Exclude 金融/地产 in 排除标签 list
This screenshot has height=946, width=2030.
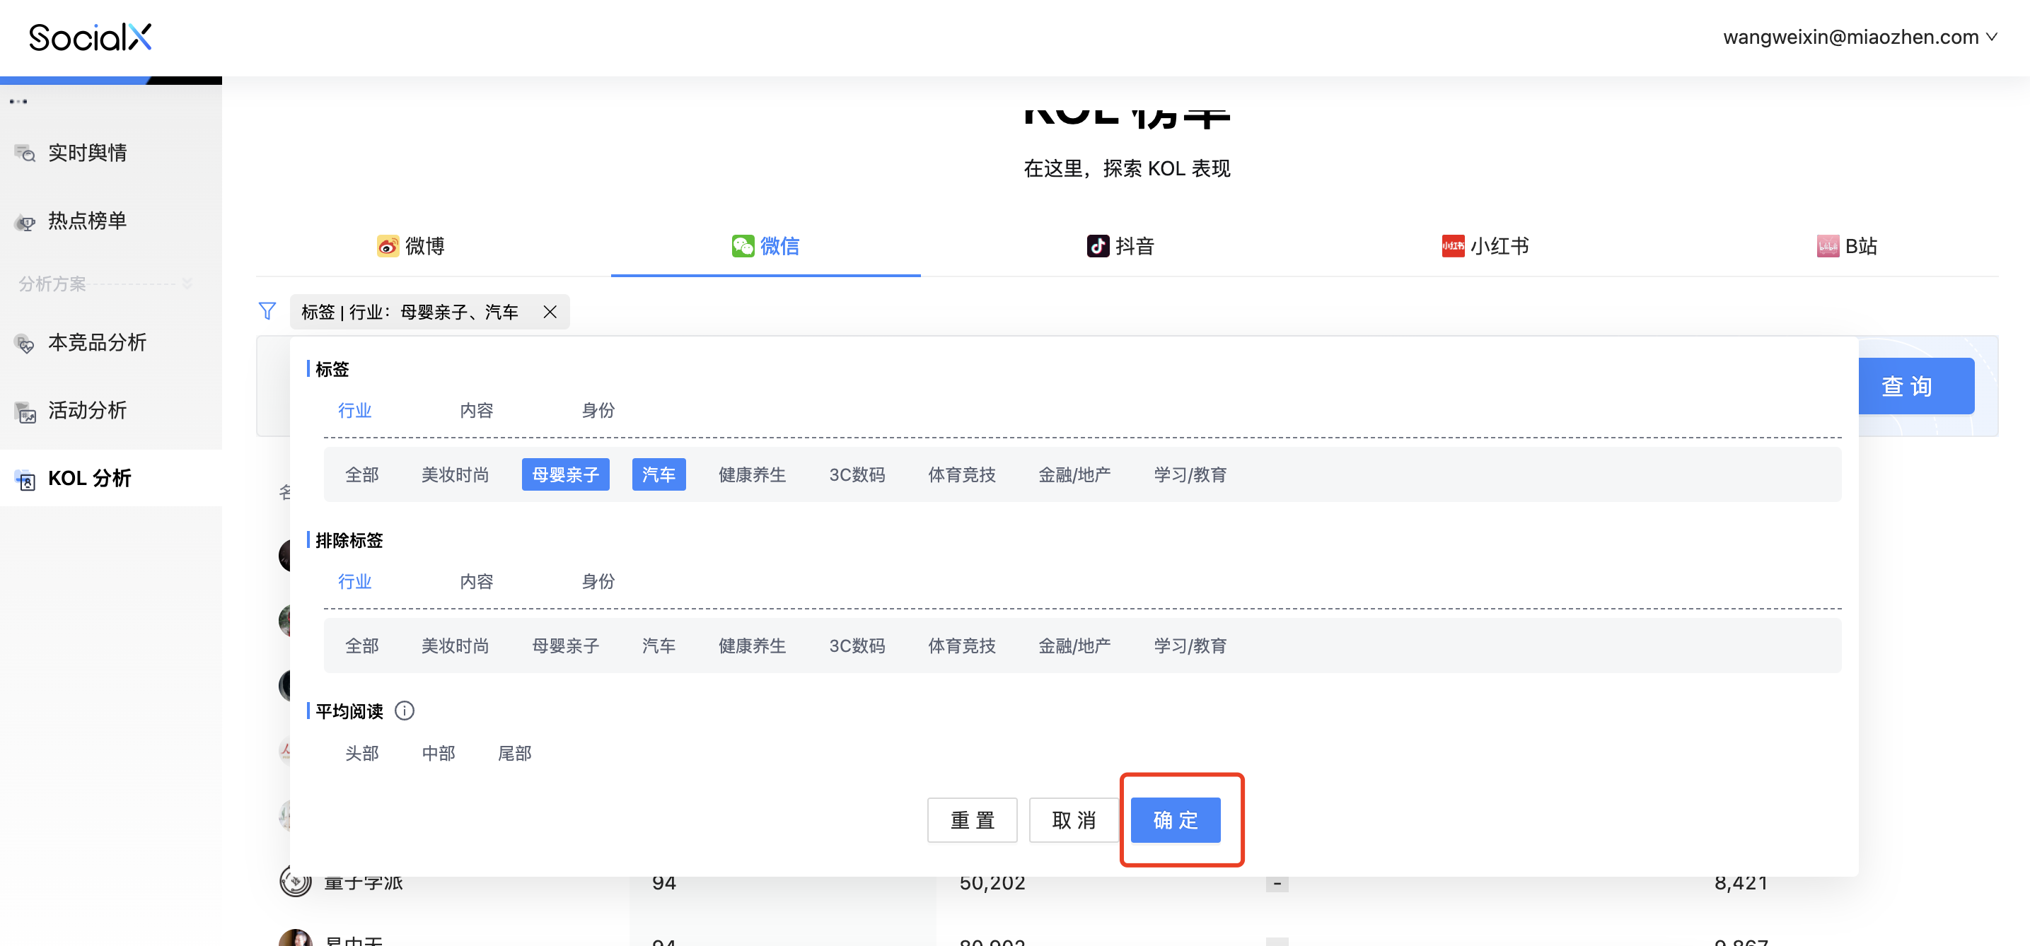click(1075, 647)
